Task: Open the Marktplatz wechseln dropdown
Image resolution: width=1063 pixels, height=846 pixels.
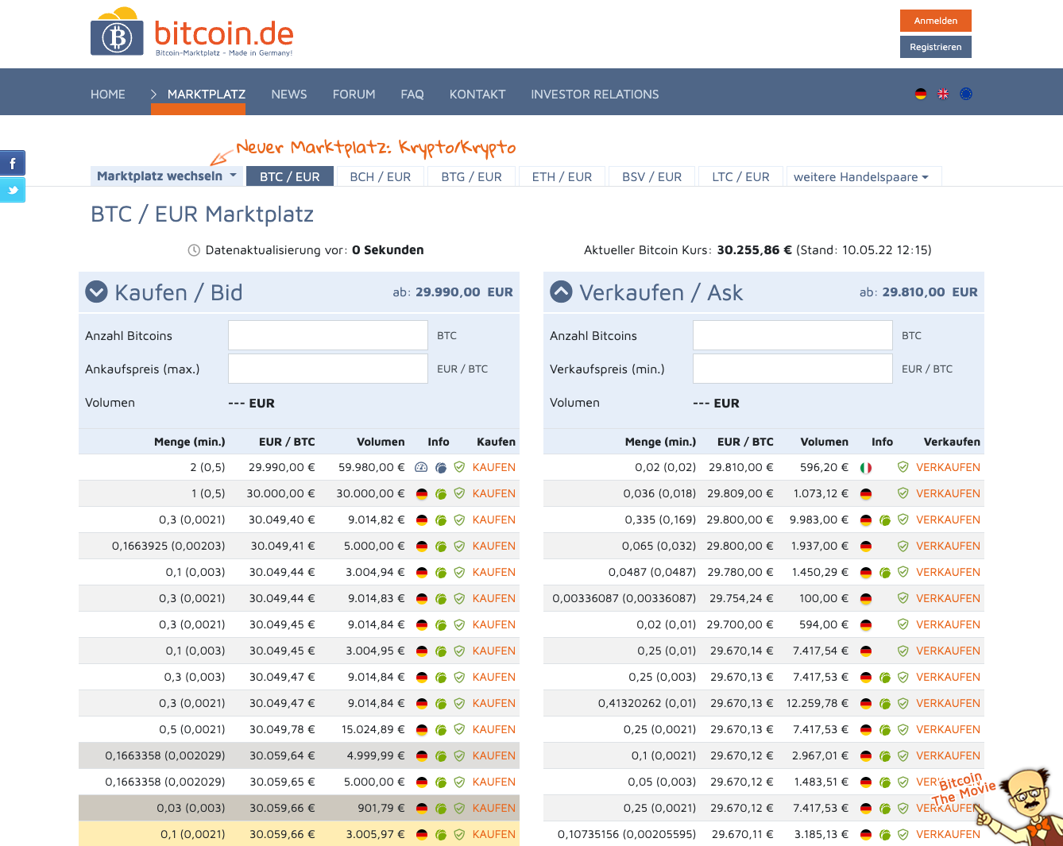Action: click(166, 176)
